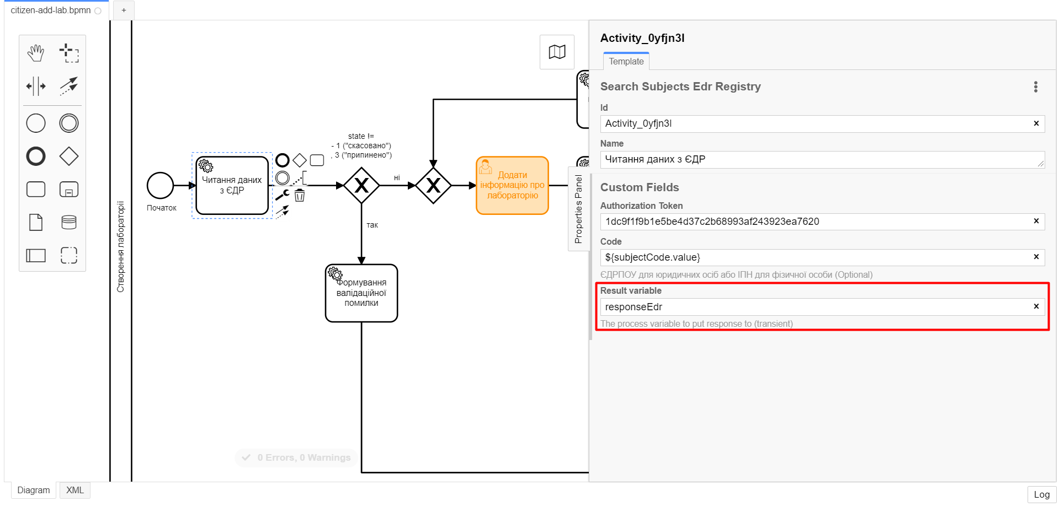The image size is (1059, 507).
Task: Create a data store reference from palette
Action: pos(69,222)
